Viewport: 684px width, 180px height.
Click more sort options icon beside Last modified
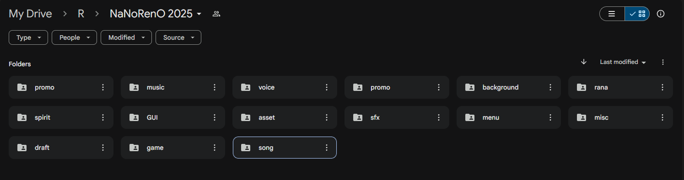(663, 62)
